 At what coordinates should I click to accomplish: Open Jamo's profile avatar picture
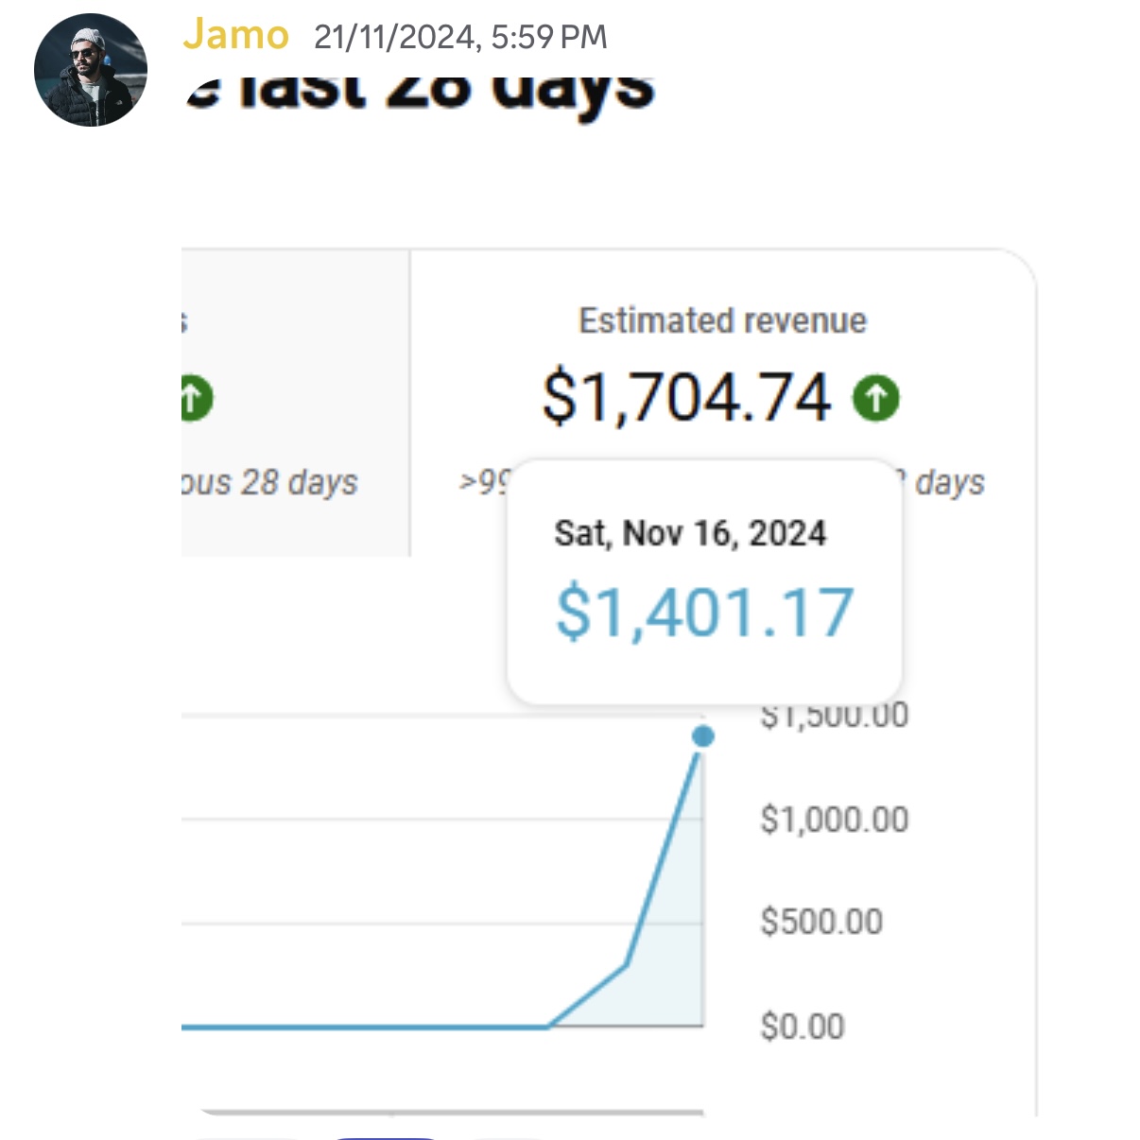tap(91, 70)
